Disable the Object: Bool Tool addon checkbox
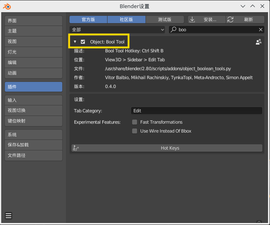This screenshot has width=270, height=225. coord(83,42)
